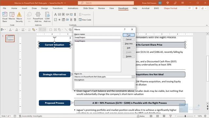Click 100% zoom level
This screenshot has height=118, width=209.
200,116
